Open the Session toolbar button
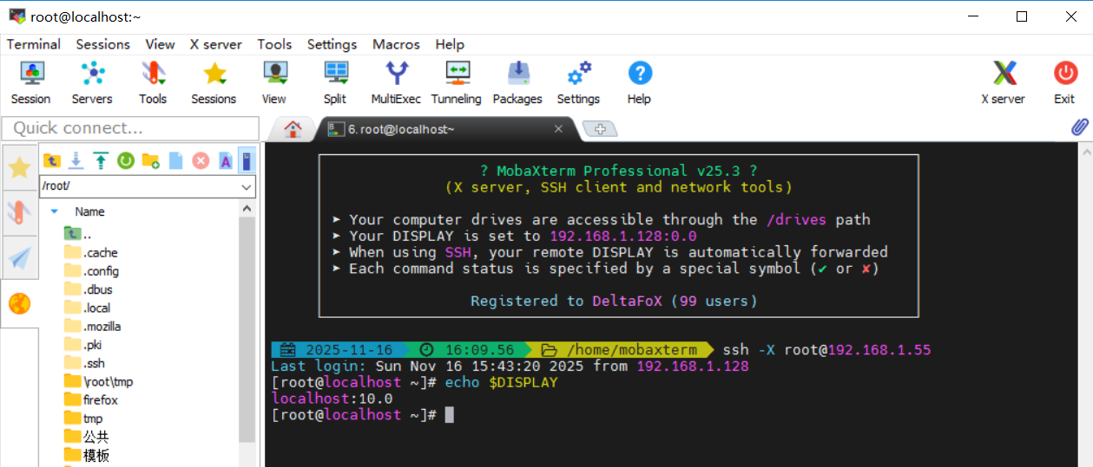This screenshot has height=467, width=1093. (x=30, y=83)
